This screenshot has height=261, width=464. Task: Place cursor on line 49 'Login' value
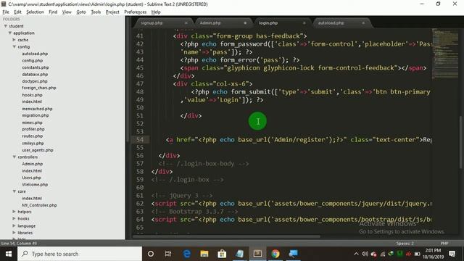coord(228,100)
